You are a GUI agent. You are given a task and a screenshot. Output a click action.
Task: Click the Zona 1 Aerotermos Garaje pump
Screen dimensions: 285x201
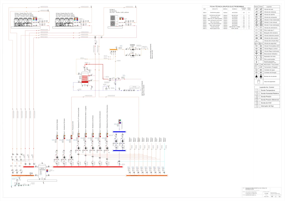click(57, 157)
